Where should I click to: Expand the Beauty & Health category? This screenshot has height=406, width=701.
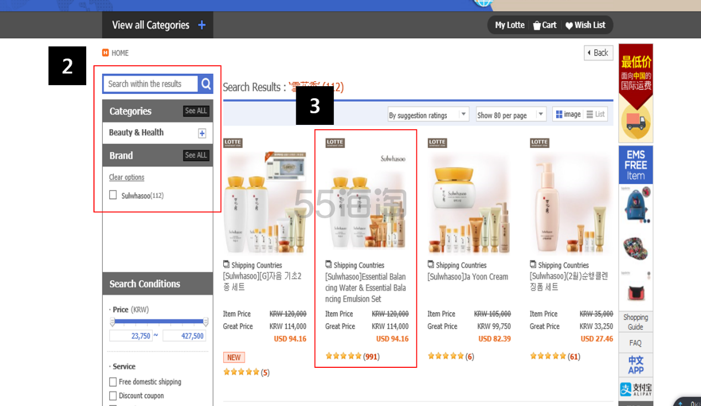pos(202,133)
